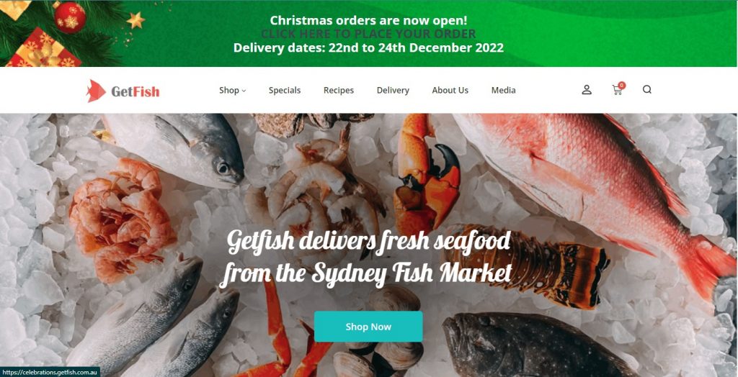Open the Media menu link
Viewport: 738px width, 377px height.
(504, 90)
